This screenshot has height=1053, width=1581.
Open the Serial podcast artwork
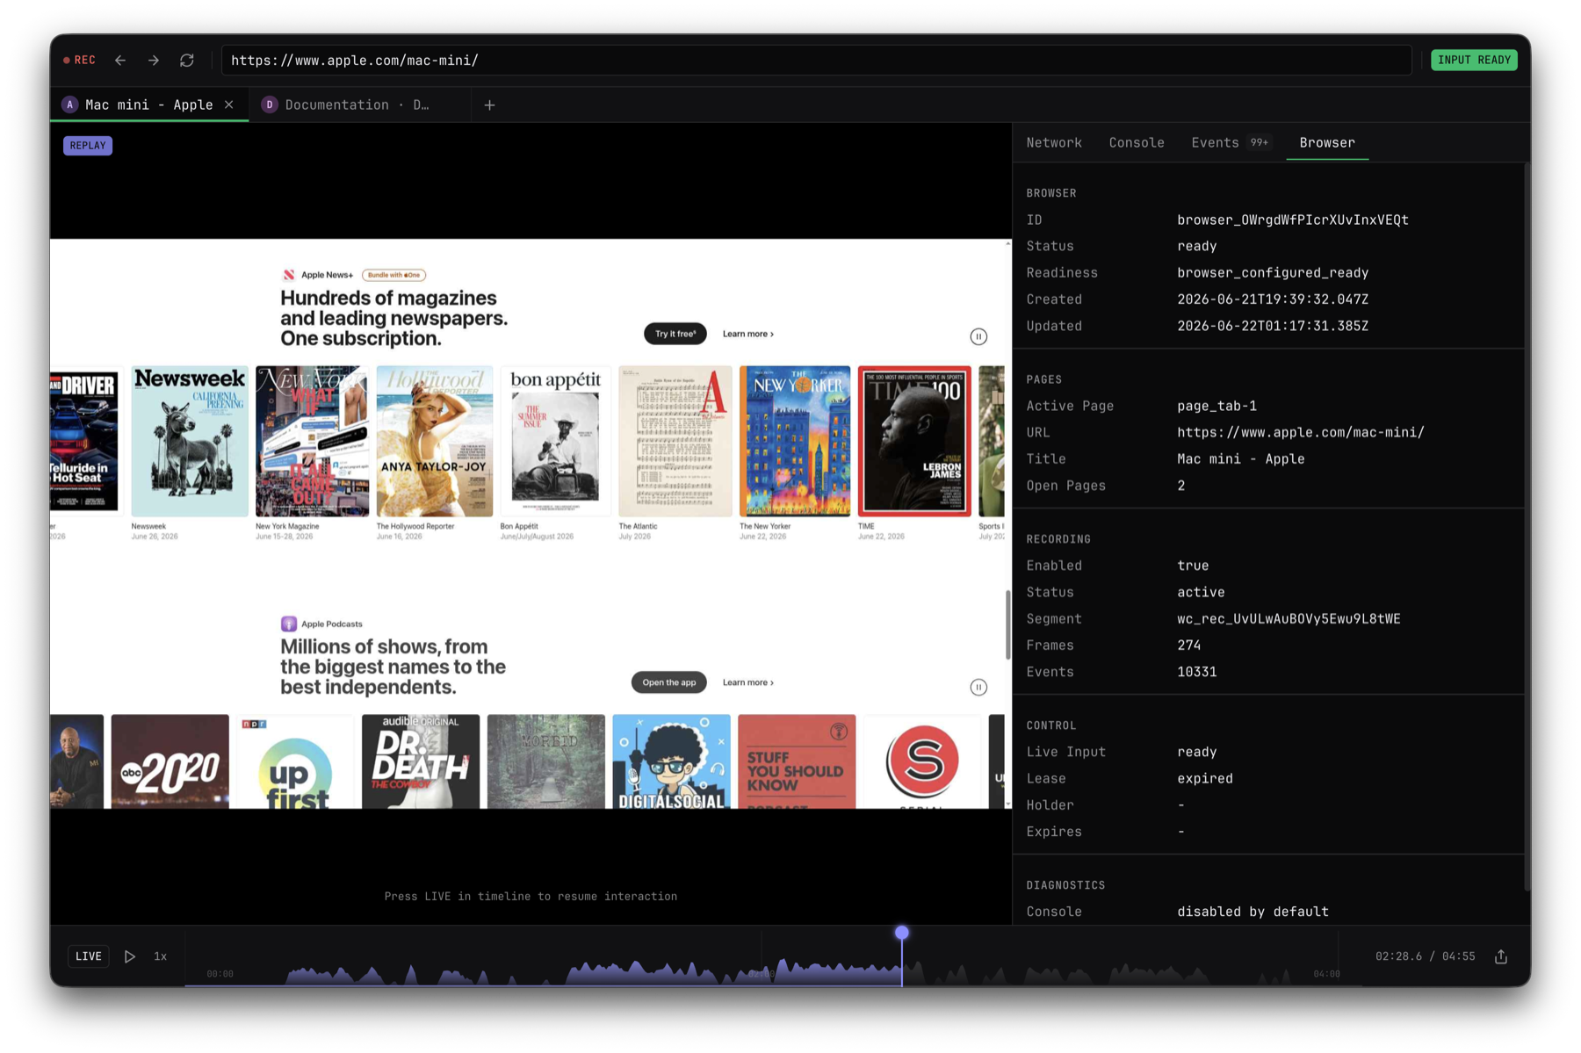click(922, 761)
